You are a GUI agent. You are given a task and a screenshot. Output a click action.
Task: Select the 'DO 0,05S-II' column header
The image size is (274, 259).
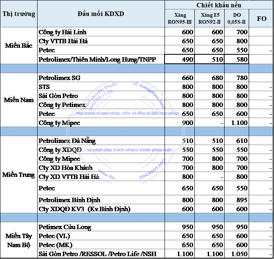[x=236, y=18]
